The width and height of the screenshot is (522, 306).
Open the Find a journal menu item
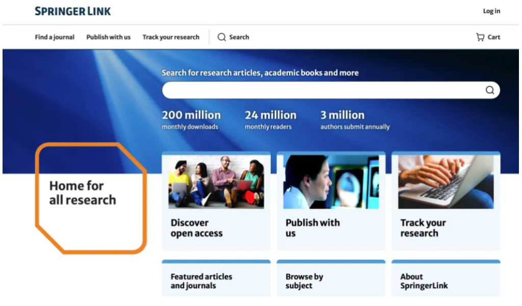(x=55, y=37)
